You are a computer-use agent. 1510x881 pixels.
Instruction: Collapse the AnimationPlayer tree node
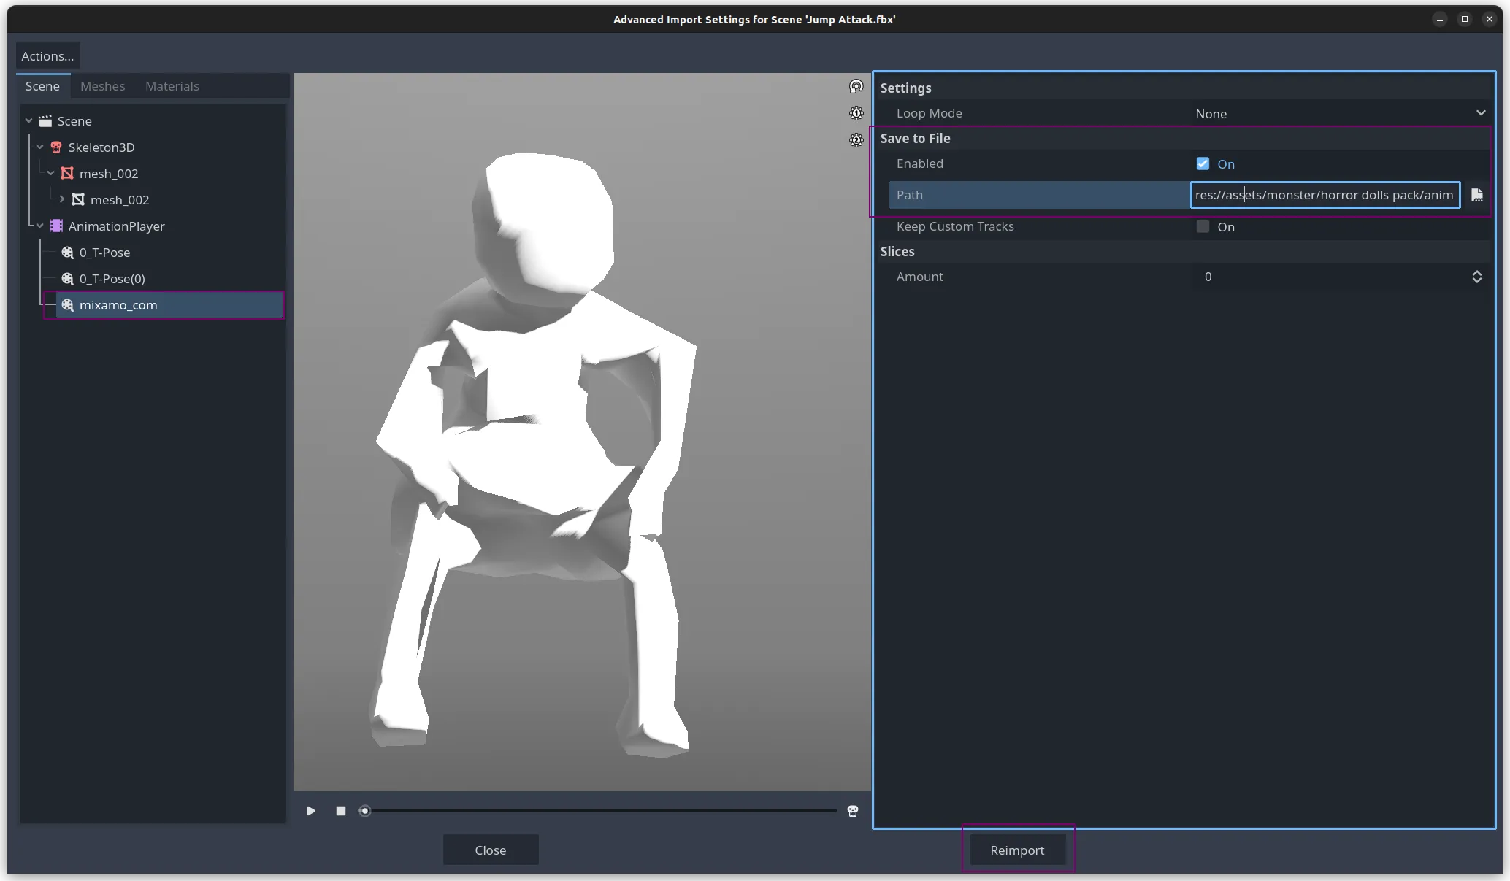pos(40,226)
